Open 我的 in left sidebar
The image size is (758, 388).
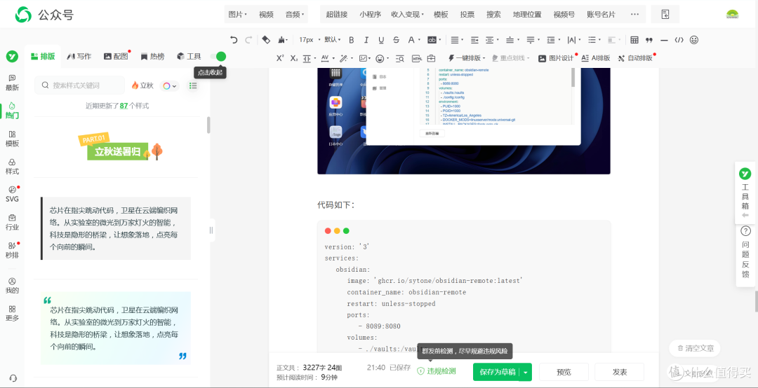12,286
